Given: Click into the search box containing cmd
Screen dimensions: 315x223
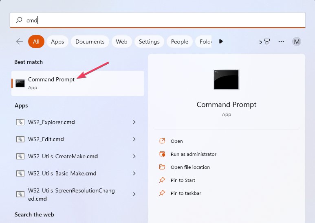Looking at the screenshot, I should pos(158,20).
